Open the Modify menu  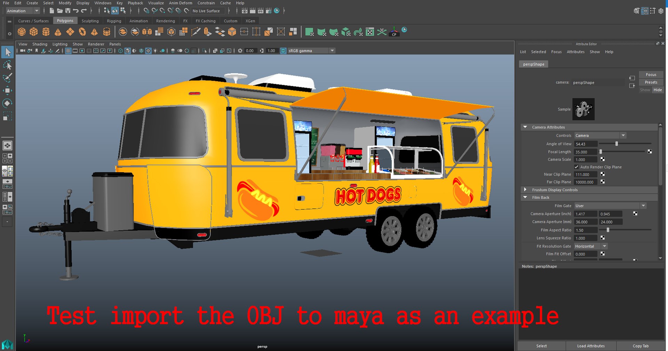(x=65, y=3)
